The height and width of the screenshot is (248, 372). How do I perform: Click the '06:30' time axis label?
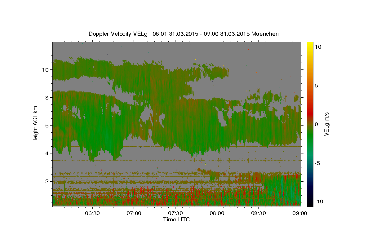coord(92,214)
